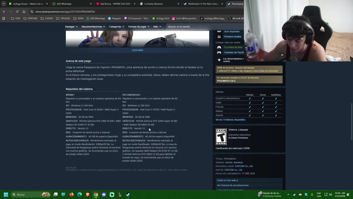Open the CASINO bookmark folder
Image resolution: width=353 pixels, height=199 pixels.
click(x=47, y=19)
